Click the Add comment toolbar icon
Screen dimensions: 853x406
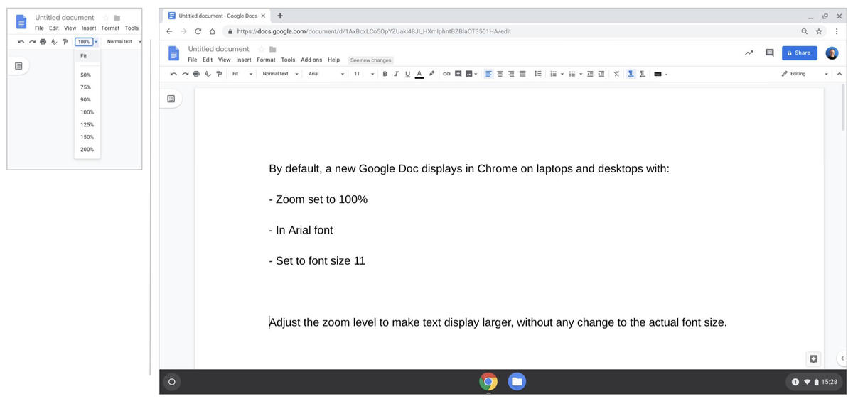point(458,74)
